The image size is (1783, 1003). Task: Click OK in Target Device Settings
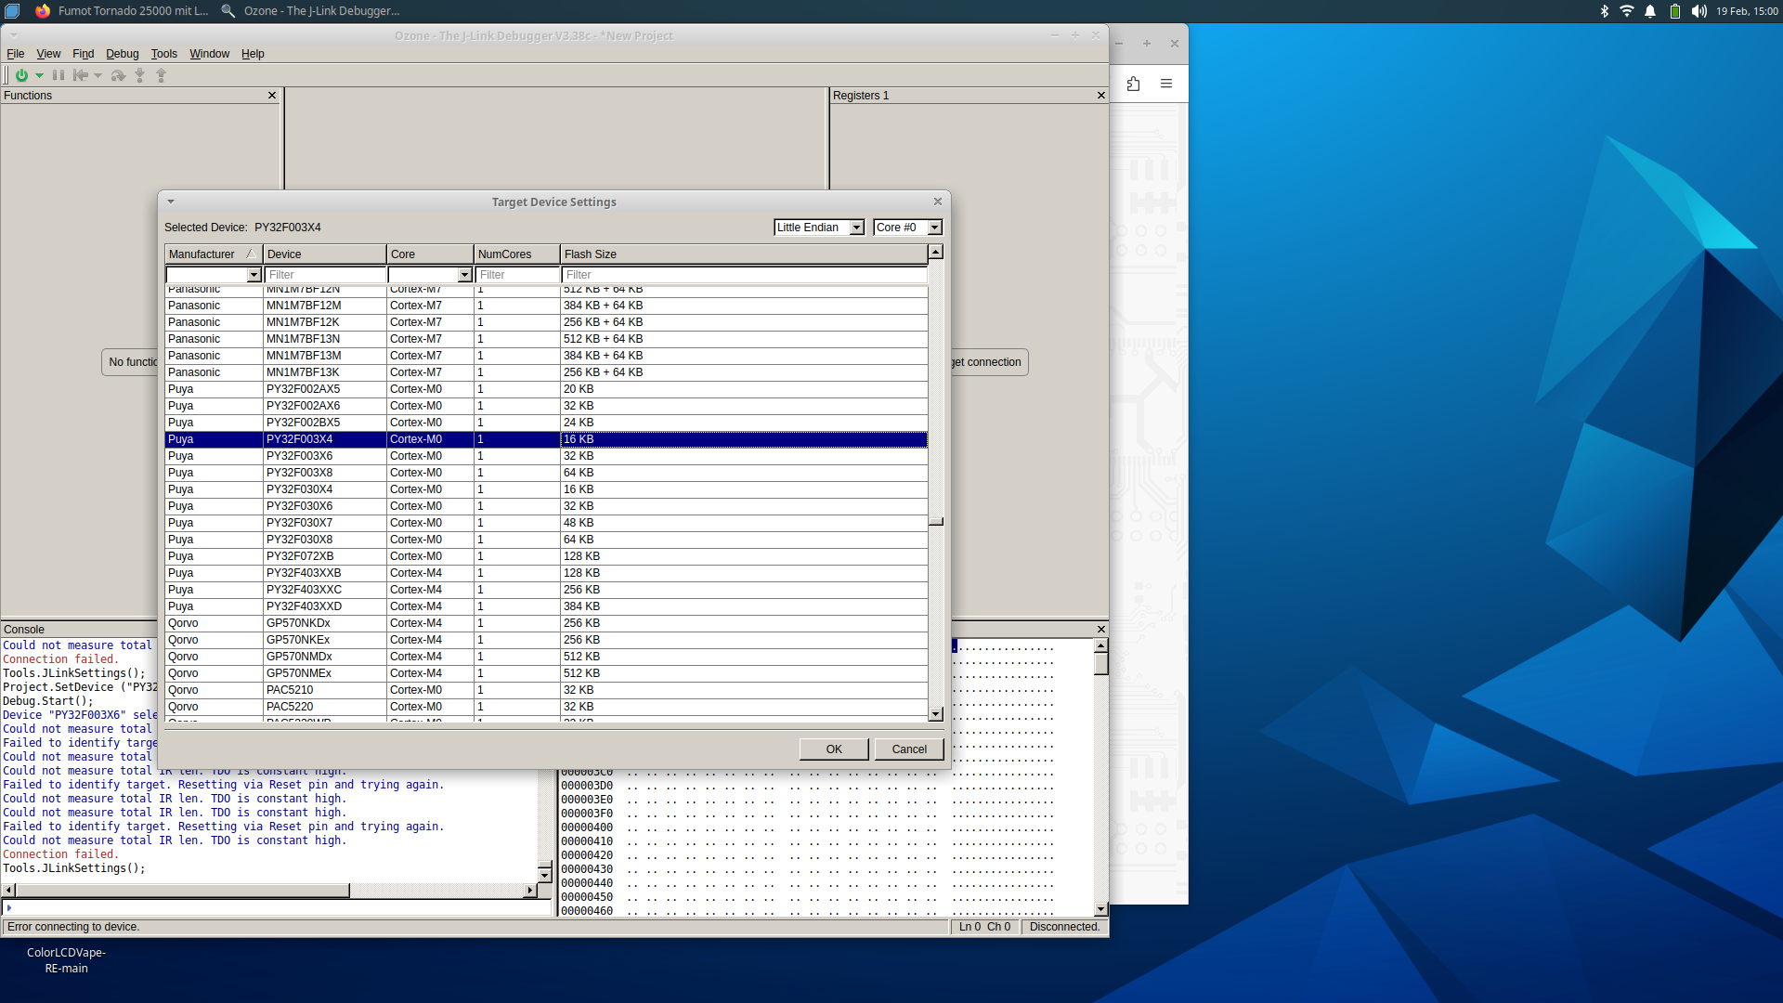pyautogui.click(x=834, y=749)
